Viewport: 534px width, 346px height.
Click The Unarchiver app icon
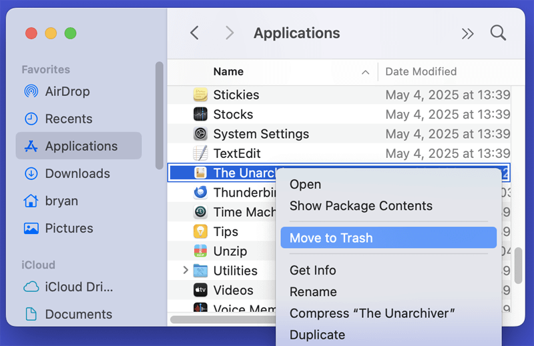tap(200, 173)
